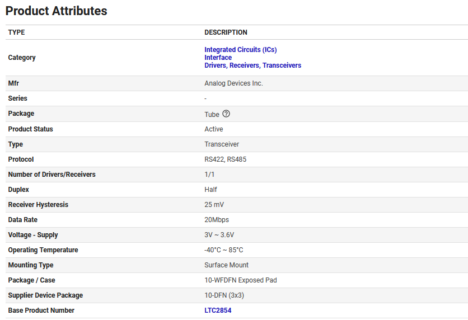Select the Surface Mount value
Screen dimensions: 468x320
(x=226, y=265)
